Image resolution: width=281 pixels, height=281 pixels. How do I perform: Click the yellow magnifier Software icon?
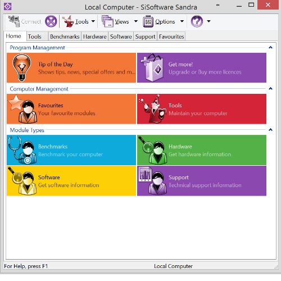(22, 181)
